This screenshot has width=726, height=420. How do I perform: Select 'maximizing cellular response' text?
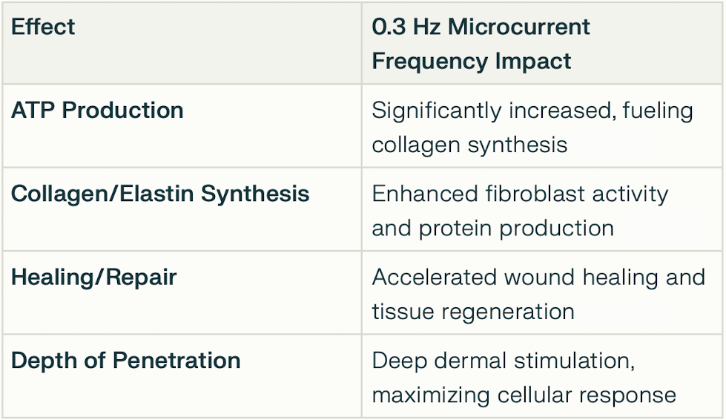click(524, 396)
